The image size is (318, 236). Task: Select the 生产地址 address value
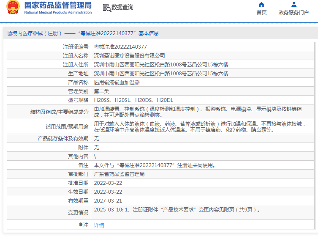tap(161, 74)
